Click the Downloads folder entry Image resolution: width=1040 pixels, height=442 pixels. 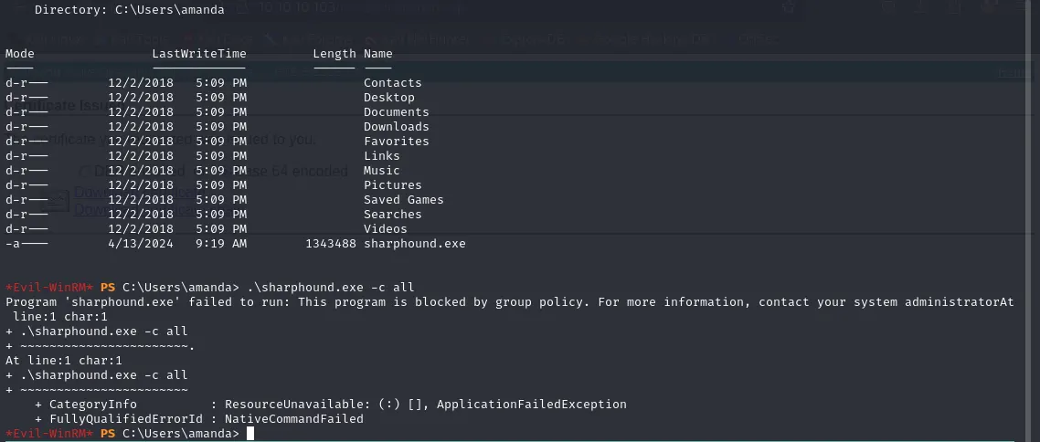[x=396, y=127]
